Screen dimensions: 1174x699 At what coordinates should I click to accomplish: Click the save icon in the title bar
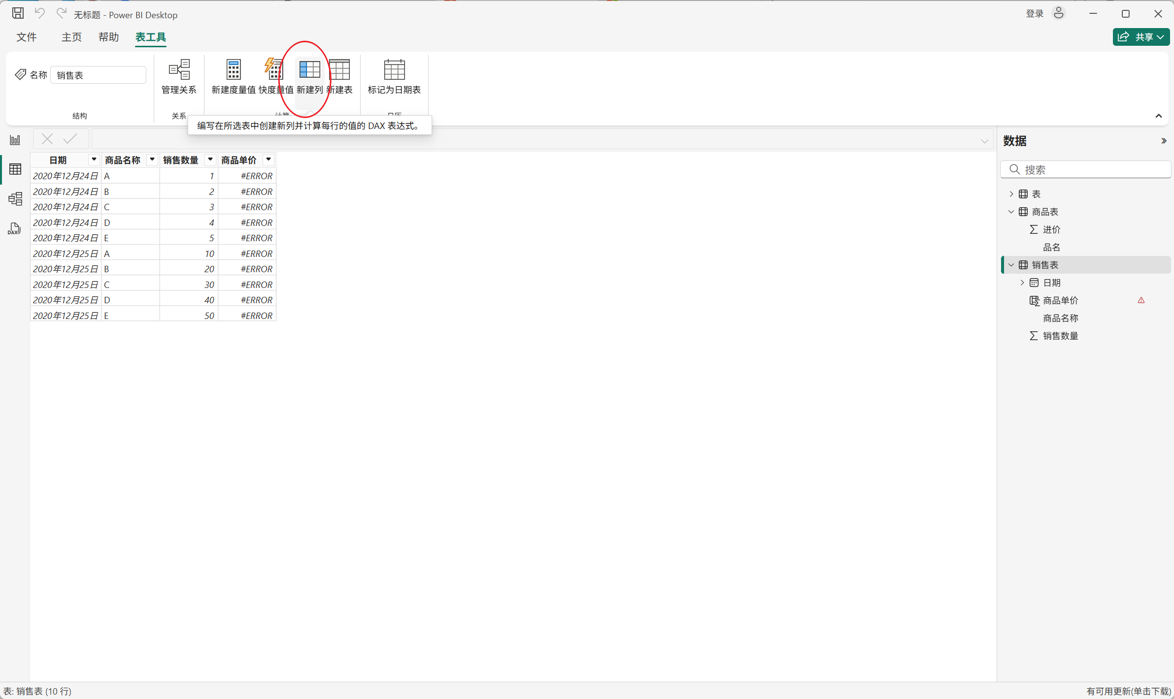[18, 13]
